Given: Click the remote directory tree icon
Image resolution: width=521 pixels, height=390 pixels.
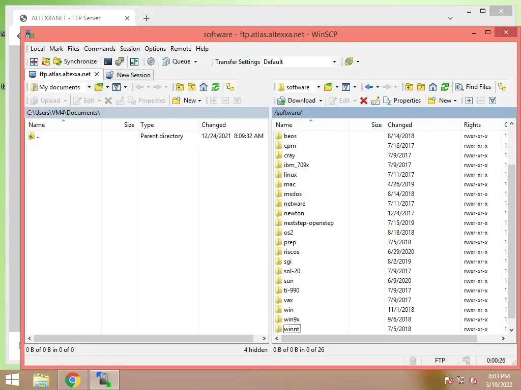Looking at the screenshot, I should click(502, 87).
